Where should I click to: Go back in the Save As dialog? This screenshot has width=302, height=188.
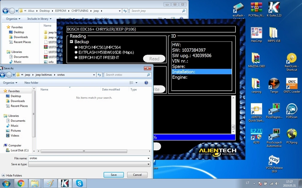[3, 75]
